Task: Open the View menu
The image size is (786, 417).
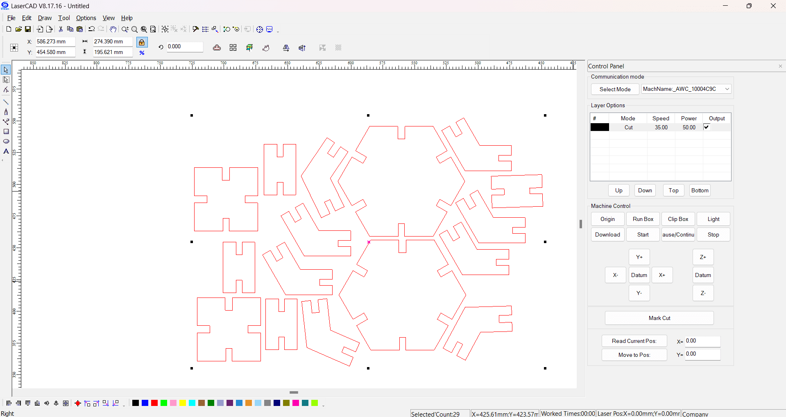Action: (109, 18)
